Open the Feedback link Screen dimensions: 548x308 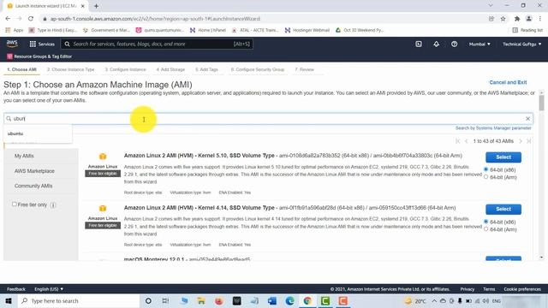[x=16, y=289]
